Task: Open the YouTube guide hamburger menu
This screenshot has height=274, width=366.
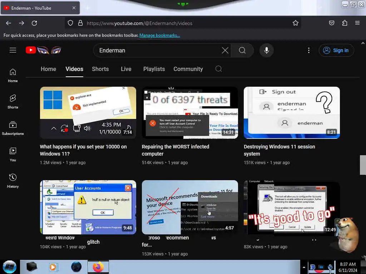Action: pos(13,50)
